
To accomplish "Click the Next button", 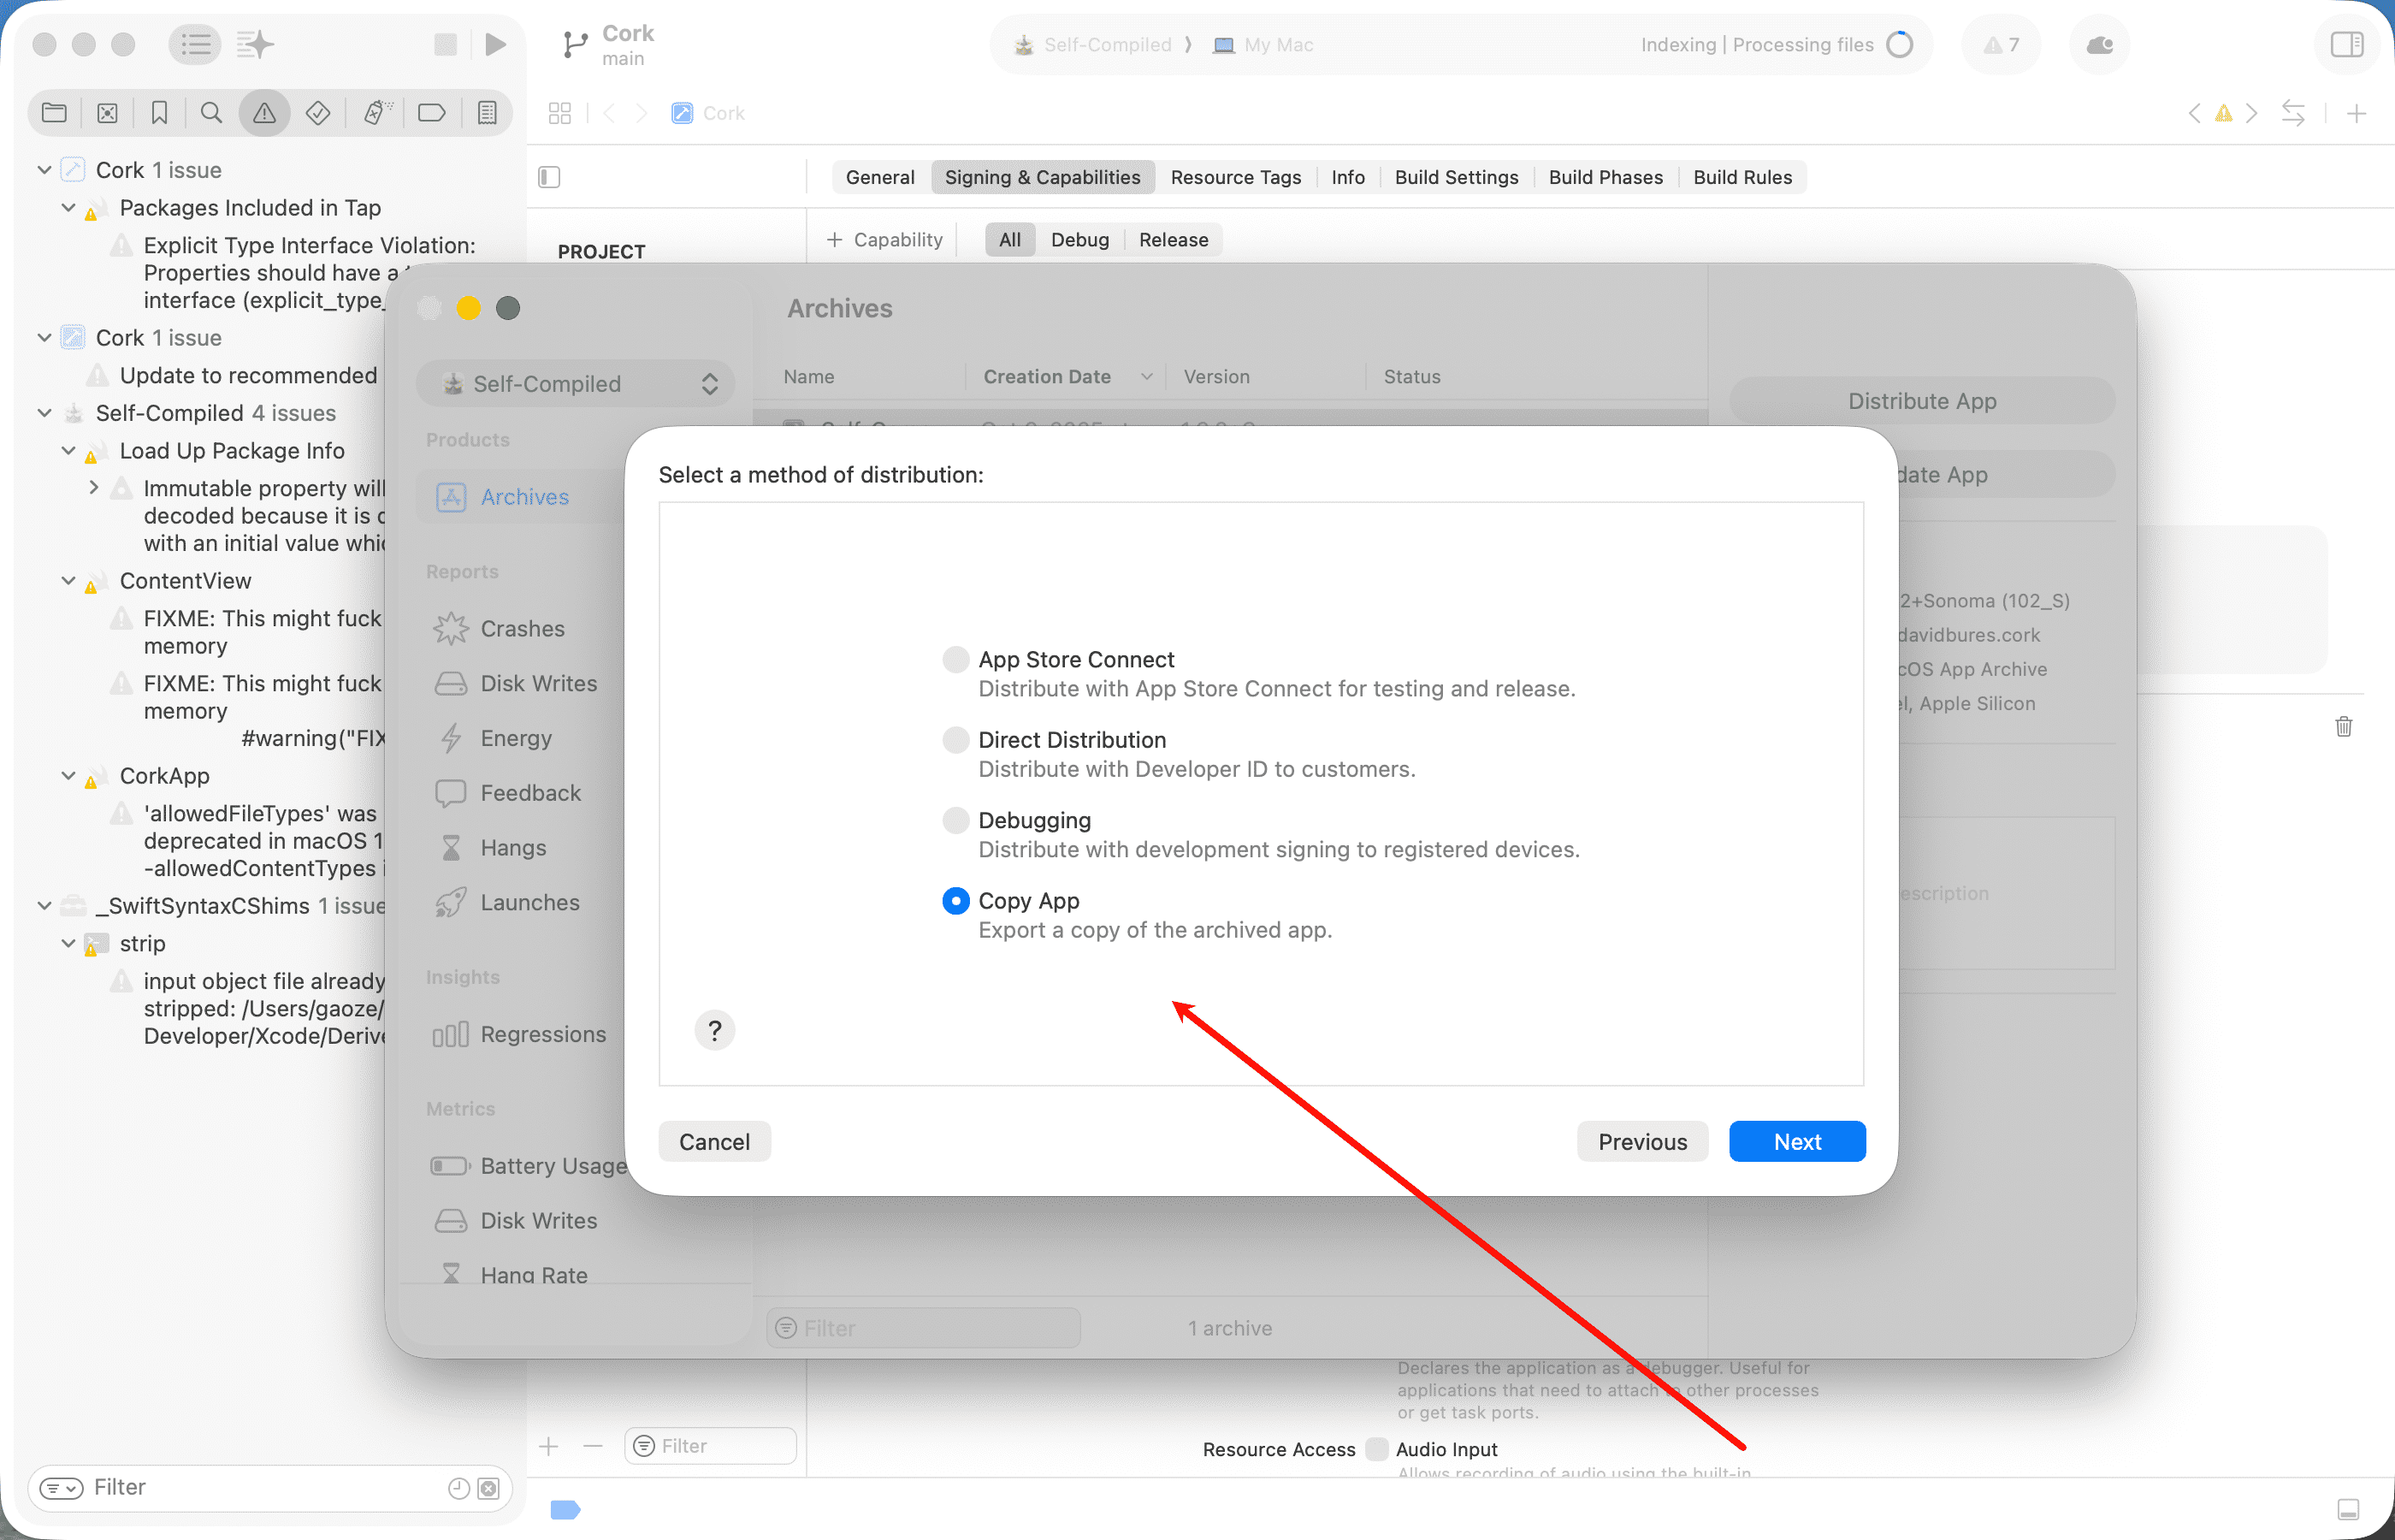I will 1796,1142.
